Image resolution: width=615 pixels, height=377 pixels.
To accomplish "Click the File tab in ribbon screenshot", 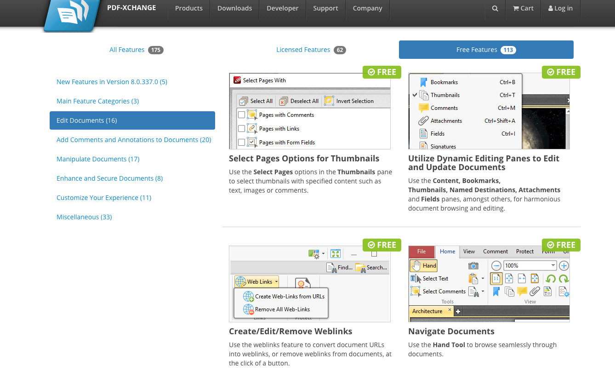I will tap(421, 251).
